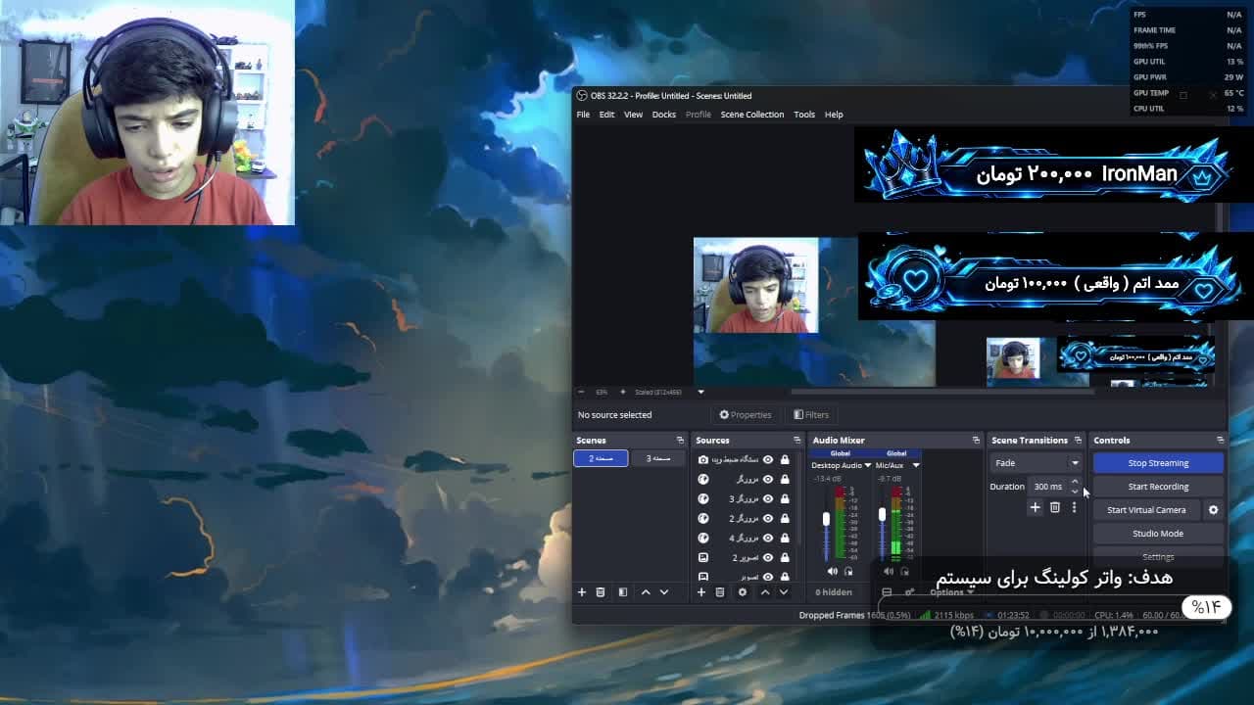
Task: Open scene filters from Scenes toolbar
Action: click(x=622, y=592)
